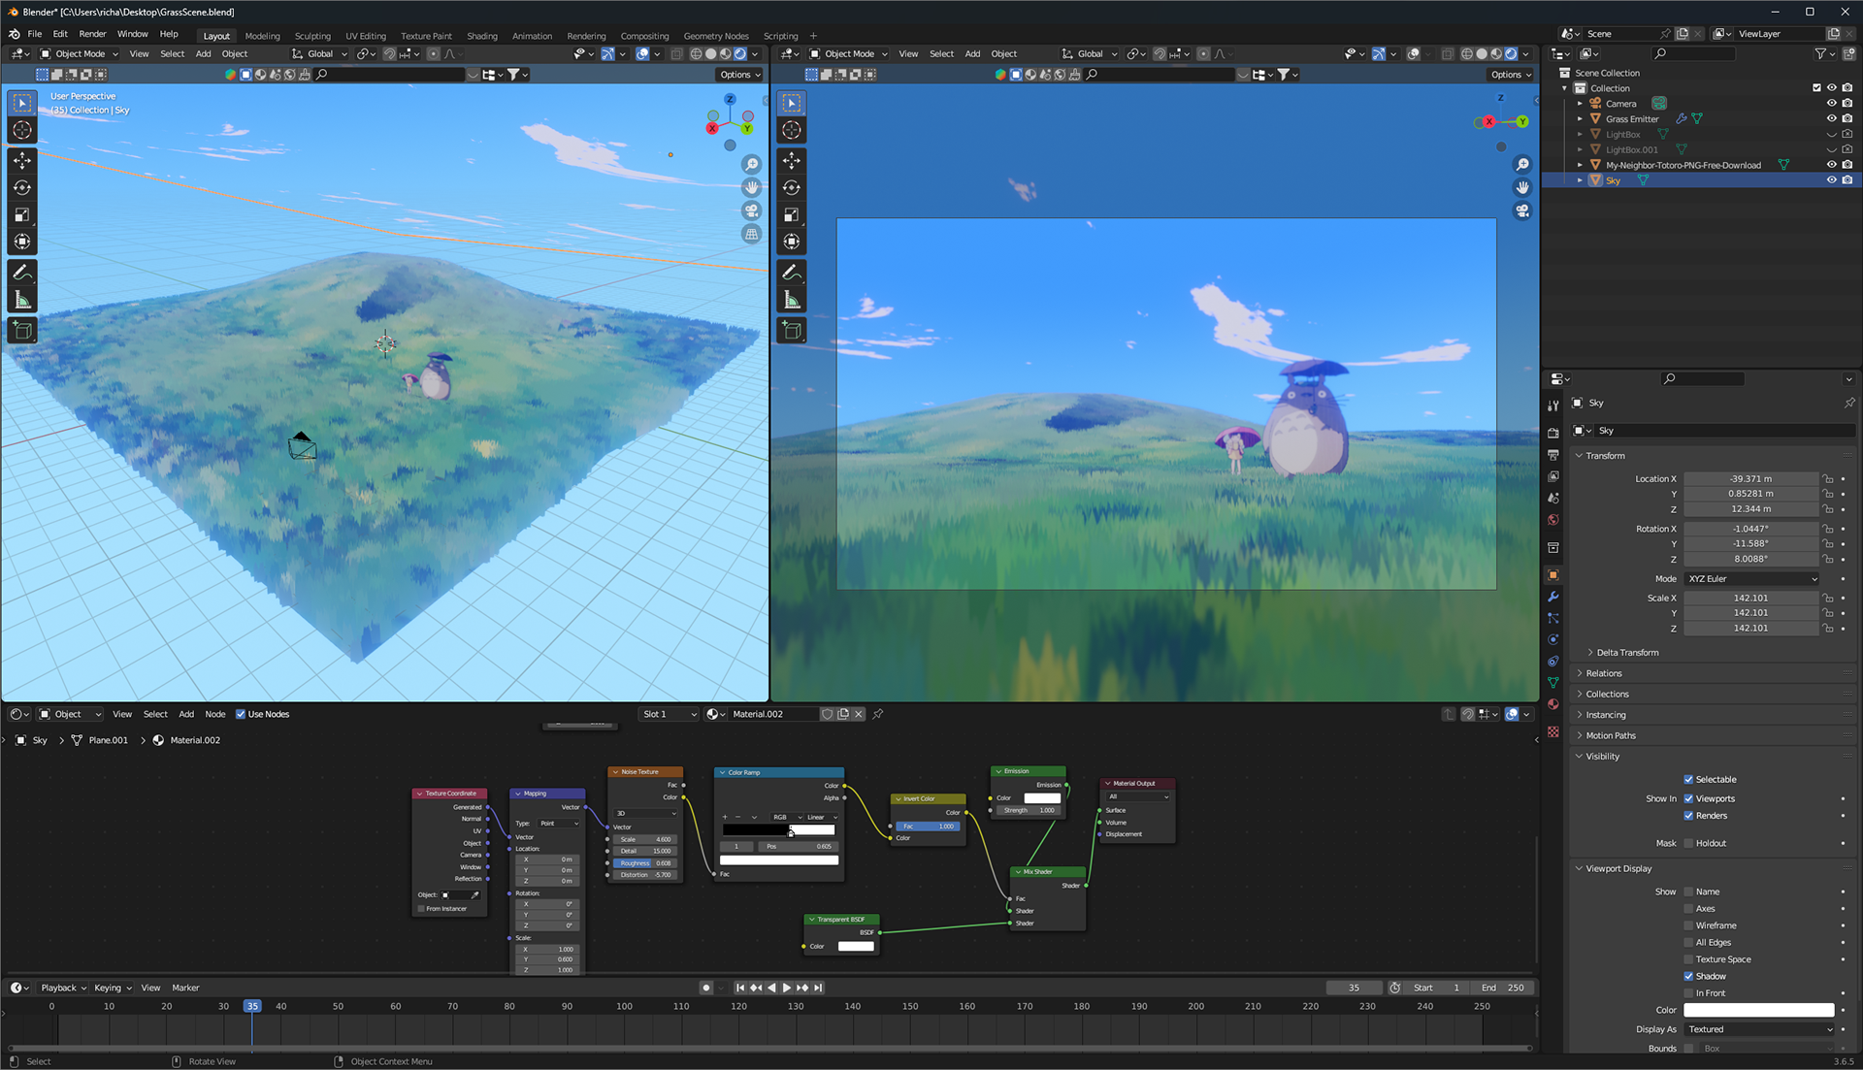Open the File menu

(x=34, y=34)
